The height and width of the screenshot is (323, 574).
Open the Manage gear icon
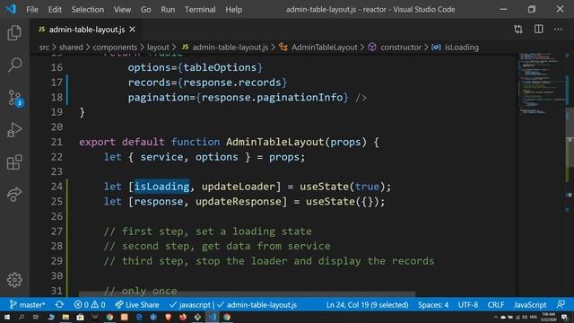point(14,280)
